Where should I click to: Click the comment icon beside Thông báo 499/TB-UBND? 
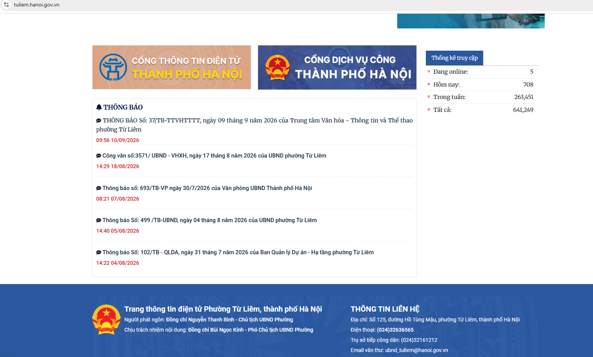click(99, 220)
